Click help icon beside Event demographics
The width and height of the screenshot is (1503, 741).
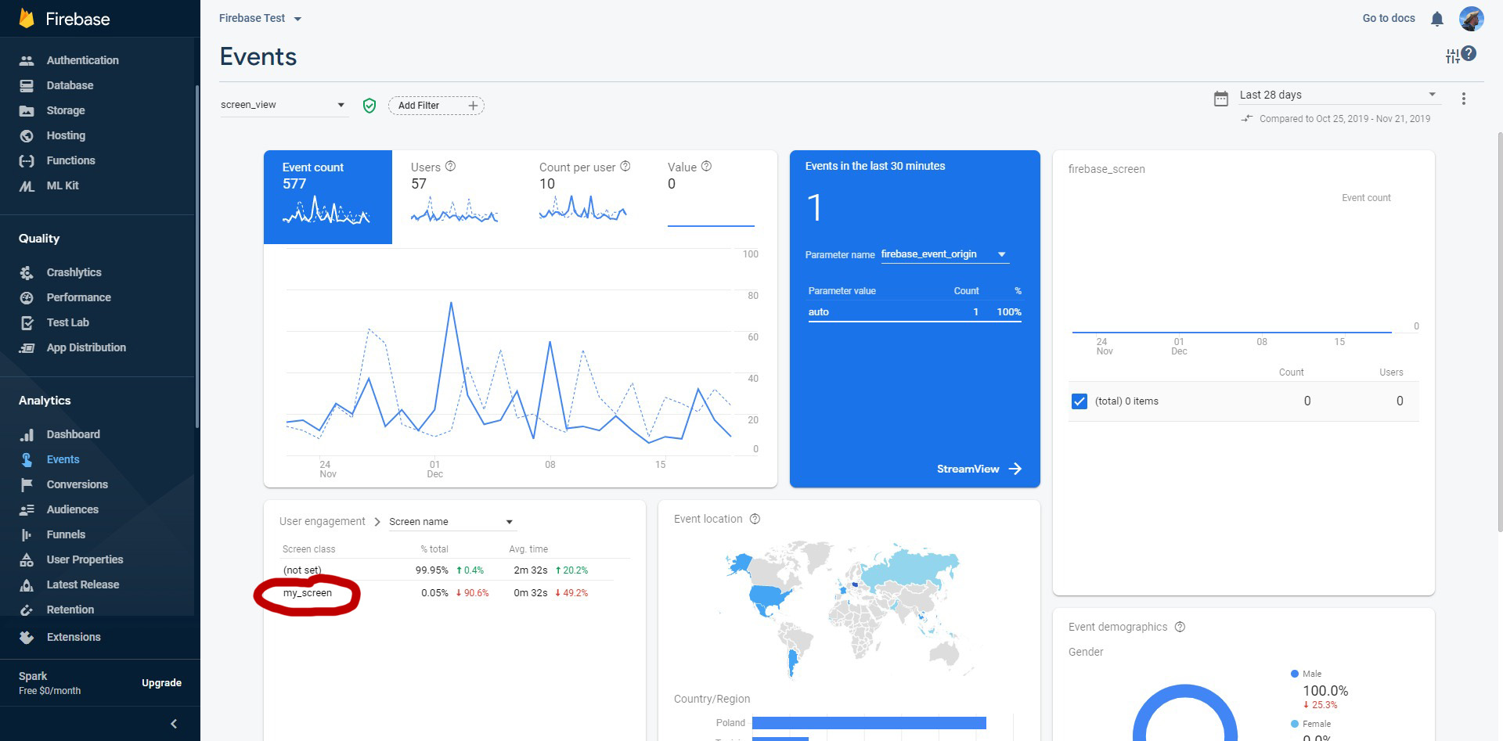click(x=1180, y=627)
